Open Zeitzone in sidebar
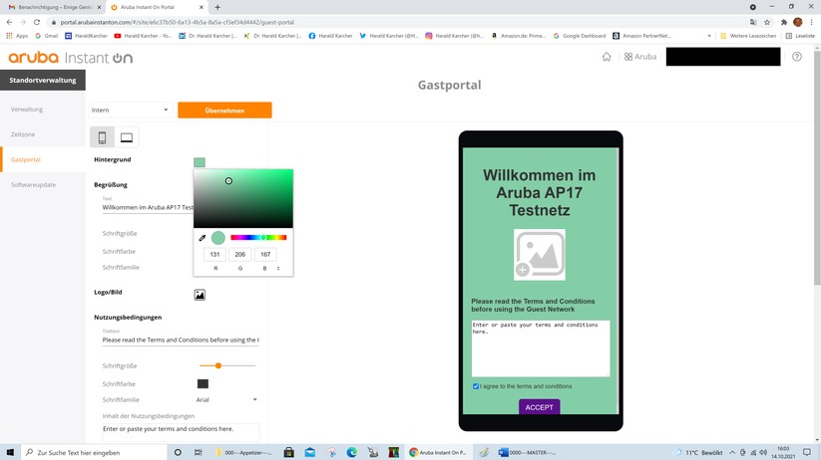Viewport: 821px width, 460px height. pyautogui.click(x=23, y=134)
